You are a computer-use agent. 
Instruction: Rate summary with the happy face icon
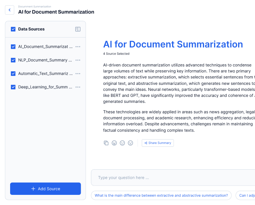[x=114, y=143]
